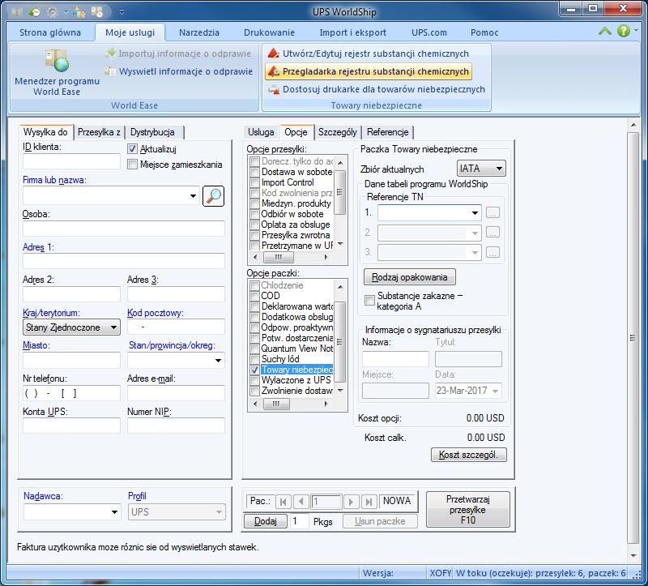
Task: Open the Narzedzia ribbon tab
Action: tap(199, 32)
